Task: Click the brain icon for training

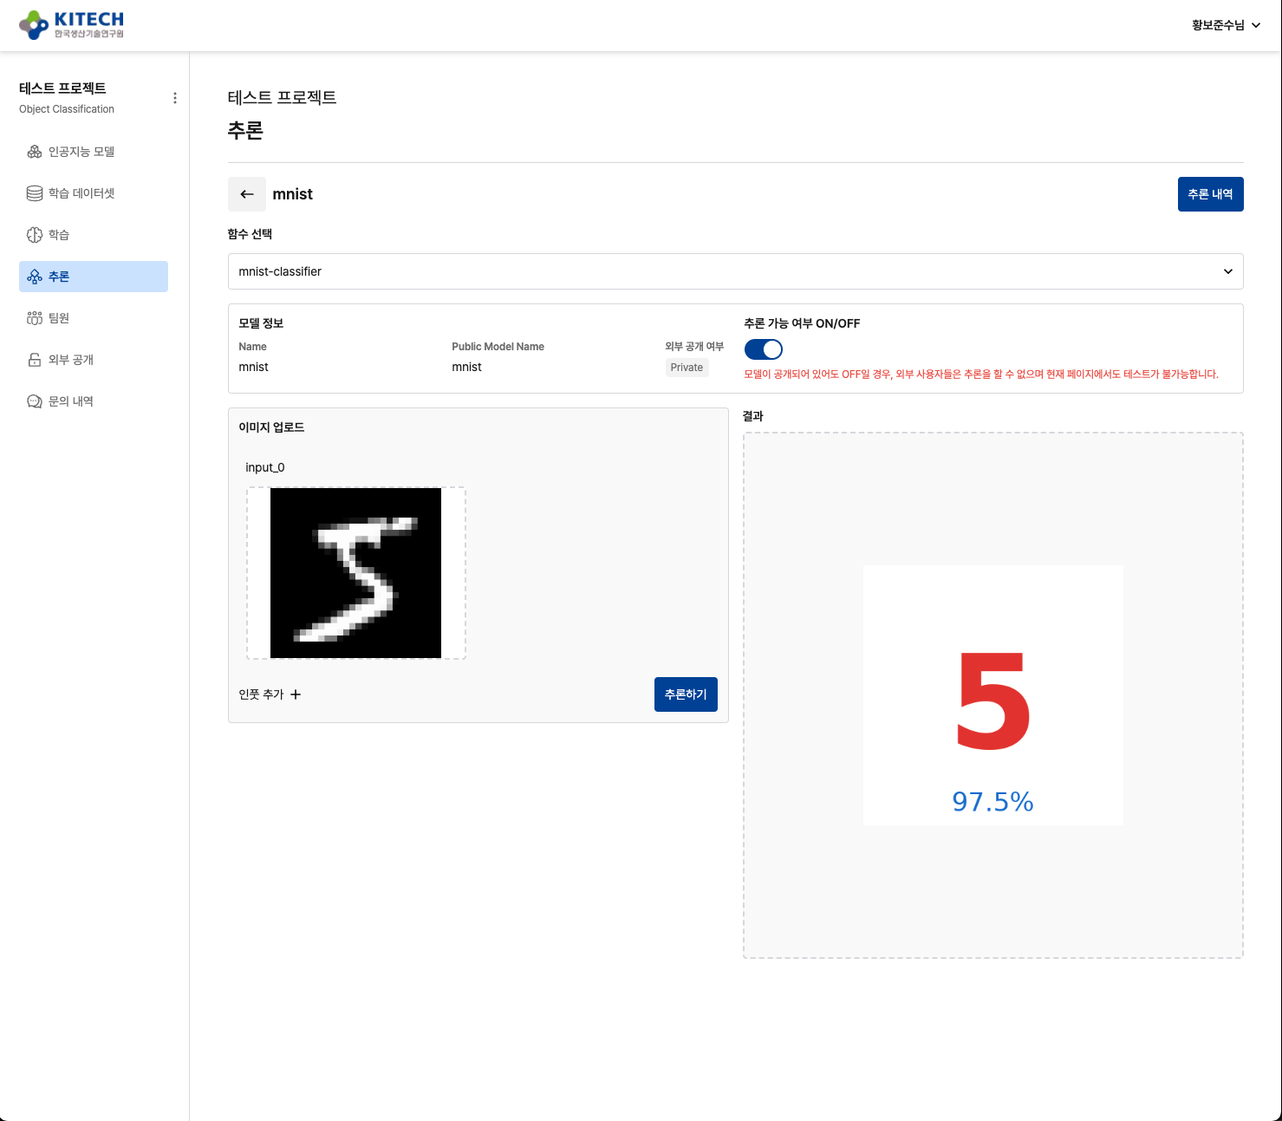Action: [x=35, y=235]
